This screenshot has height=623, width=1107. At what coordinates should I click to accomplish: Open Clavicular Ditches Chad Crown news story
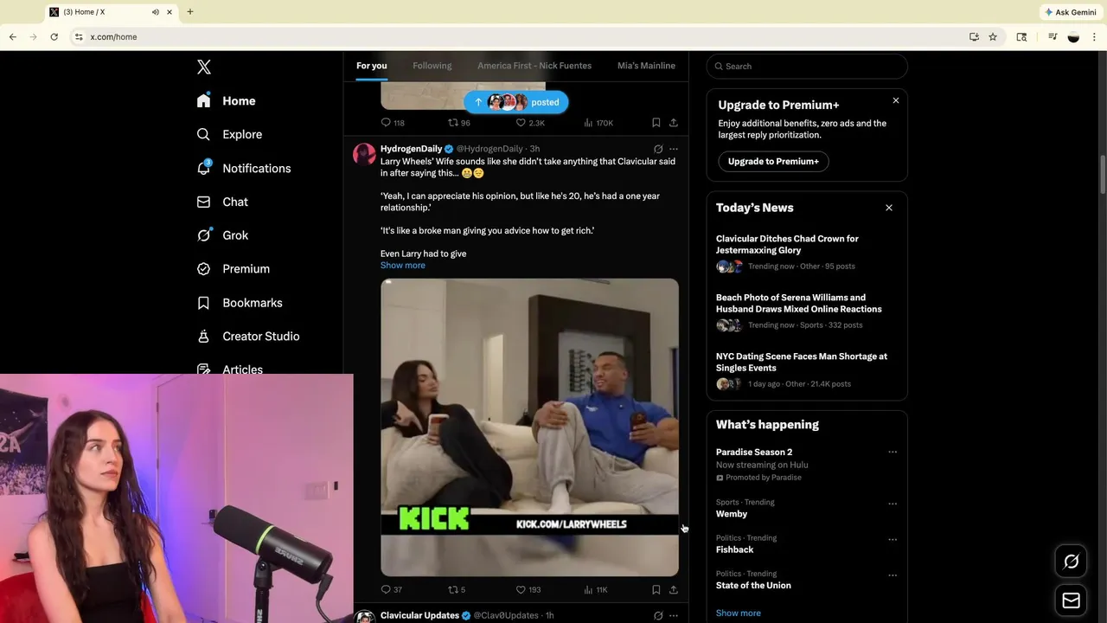(787, 244)
